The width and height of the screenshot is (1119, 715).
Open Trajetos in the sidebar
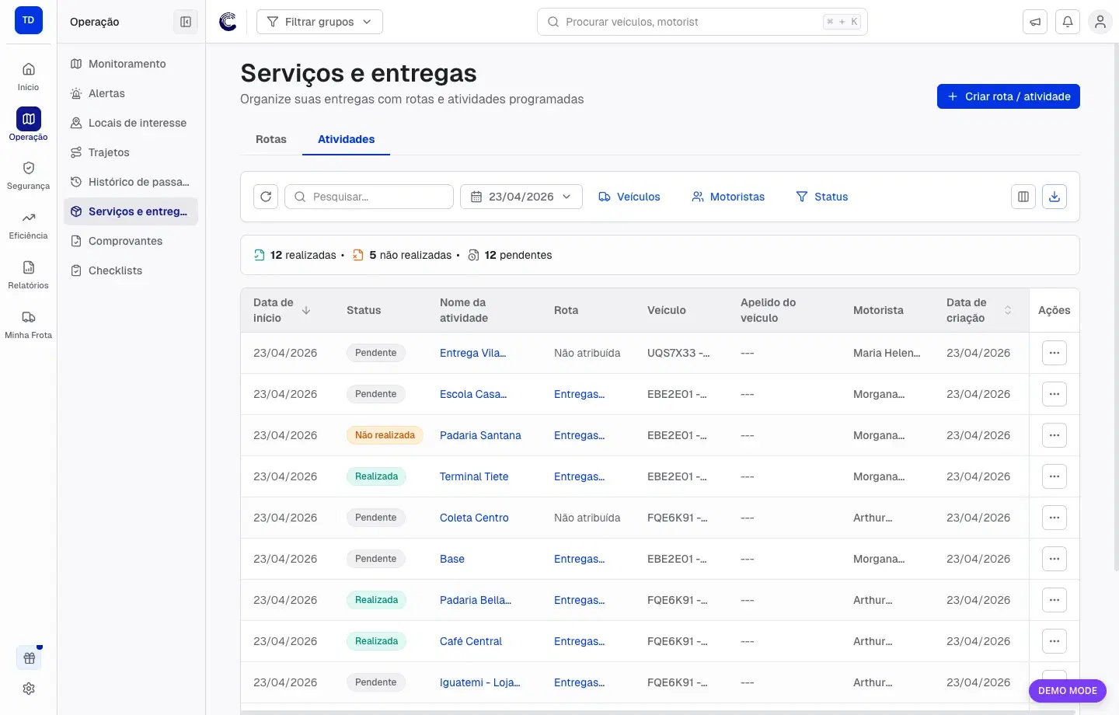click(131, 152)
